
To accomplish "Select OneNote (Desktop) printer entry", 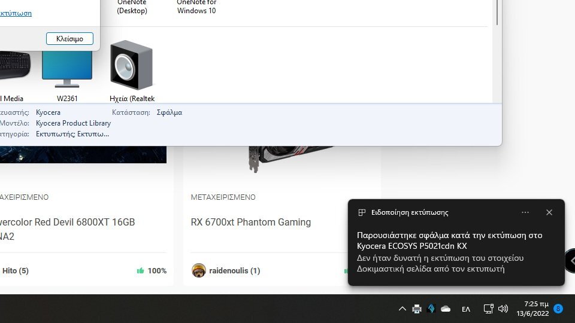I will (132, 7).
